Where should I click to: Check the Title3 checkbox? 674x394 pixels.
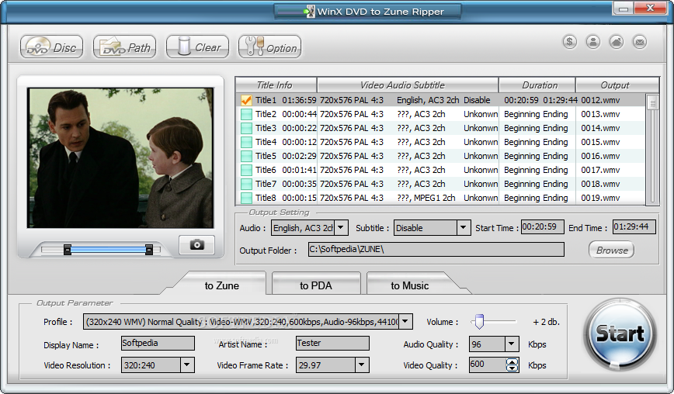pyautogui.click(x=246, y=128)
